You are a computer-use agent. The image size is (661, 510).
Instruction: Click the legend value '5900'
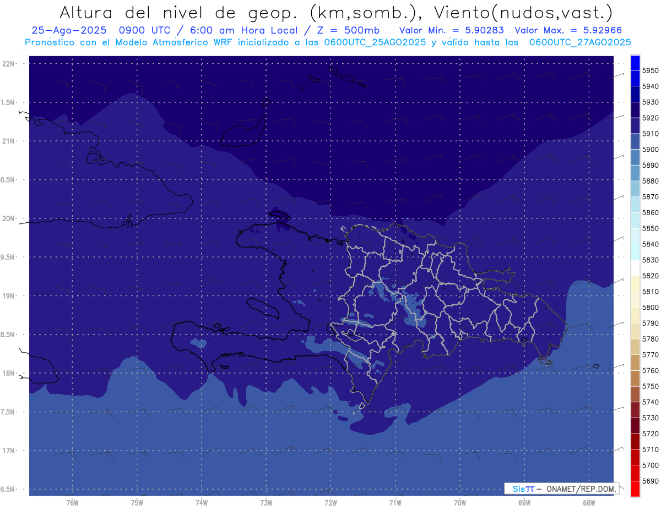click(x=650, y=150)
